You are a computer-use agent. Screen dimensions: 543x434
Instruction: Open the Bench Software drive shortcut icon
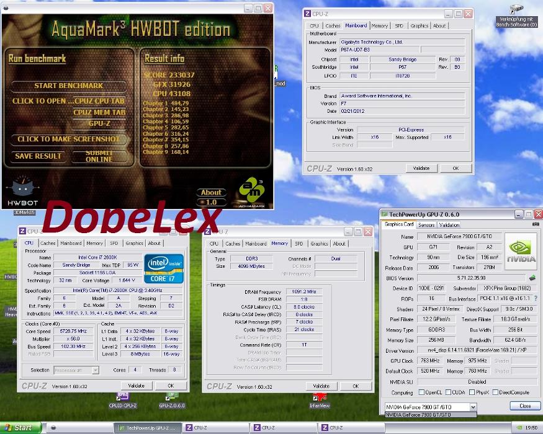coord(516,15)
